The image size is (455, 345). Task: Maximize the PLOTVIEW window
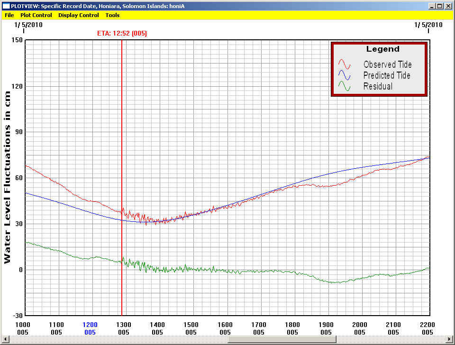(x=440, y=6)
